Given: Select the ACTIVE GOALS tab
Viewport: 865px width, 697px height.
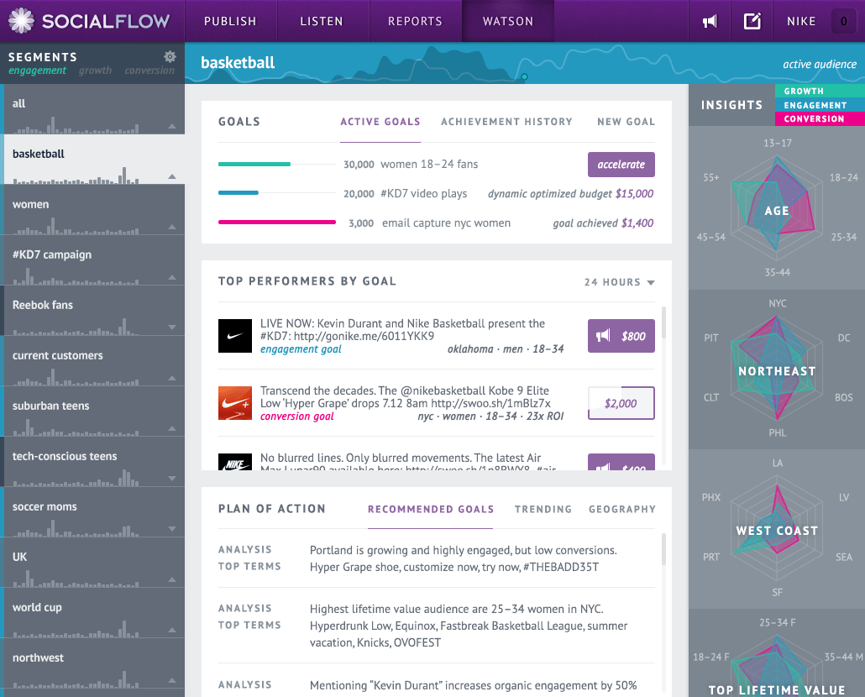Looking at the screenshot, I should (x=380, y=122).
